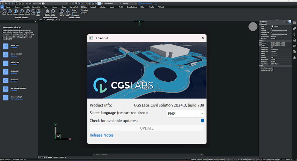Viewport: 297px width, 161px height.
Task: Open the Layers panel icon on right sidebar
Action: [x=294, y=28]
